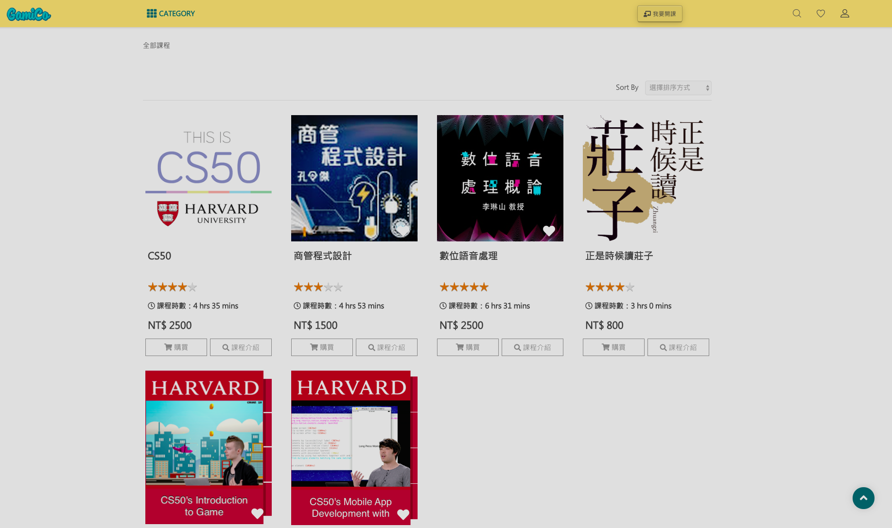Open the search magnifier icon in header
892x528 pixels.
pos(797,14)
